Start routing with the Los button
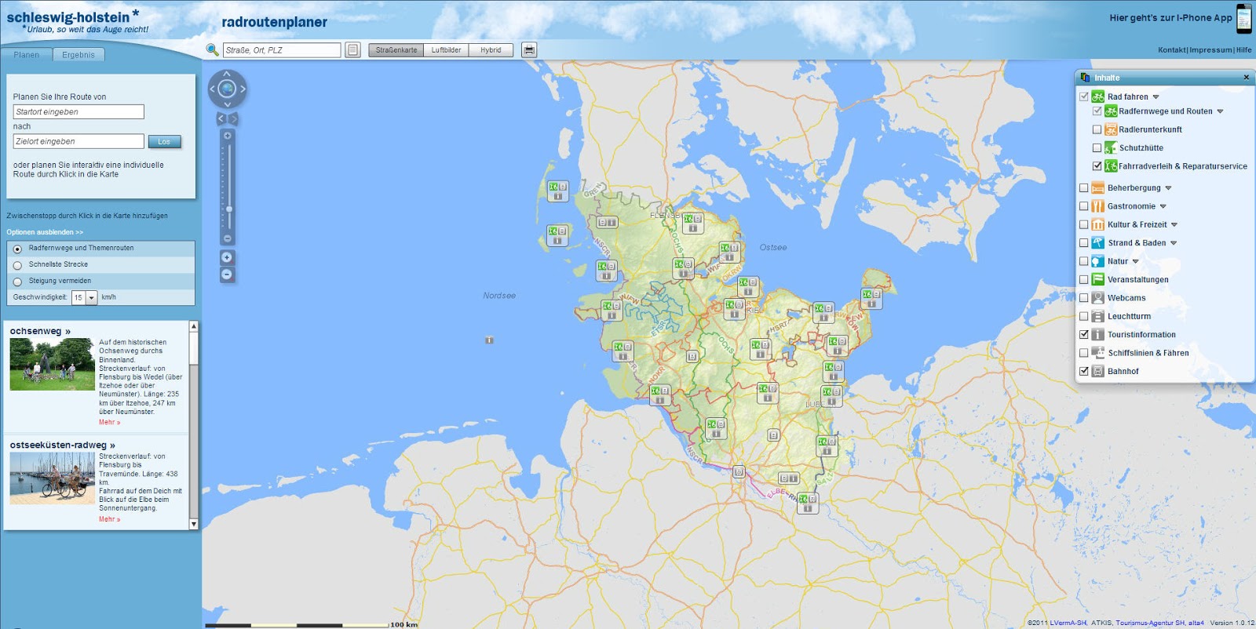 click(164, 142)
